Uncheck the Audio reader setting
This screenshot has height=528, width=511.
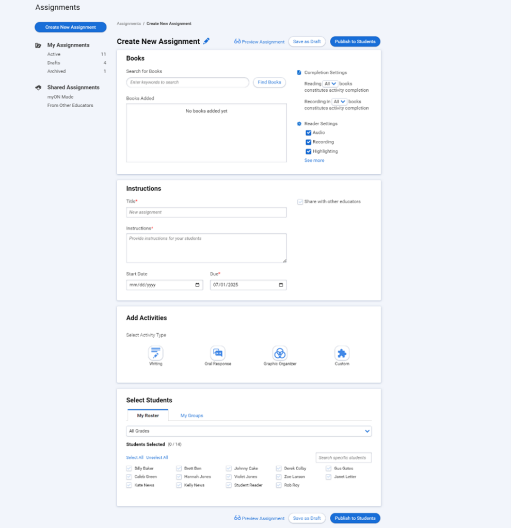[309, 133]
